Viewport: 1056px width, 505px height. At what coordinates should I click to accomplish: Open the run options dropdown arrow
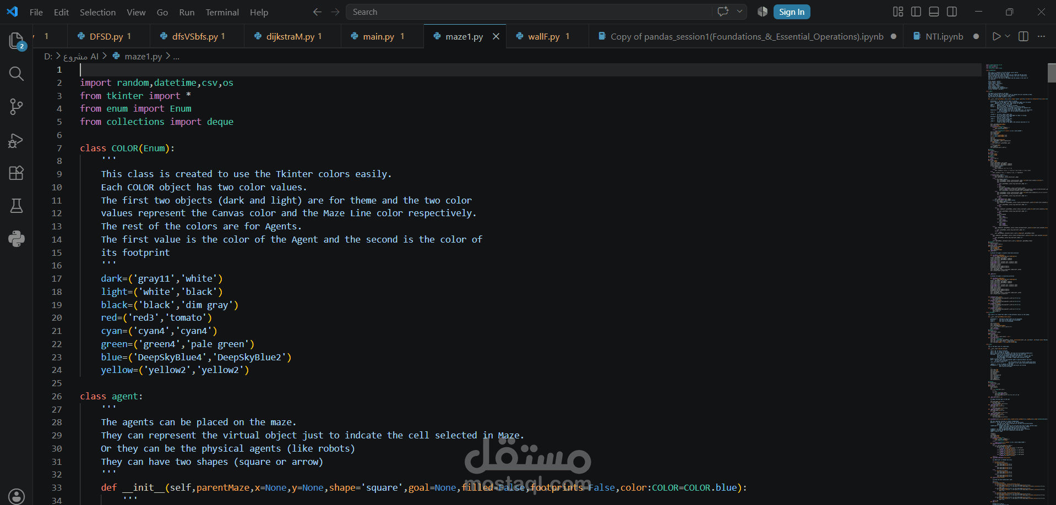[1008, 36]
